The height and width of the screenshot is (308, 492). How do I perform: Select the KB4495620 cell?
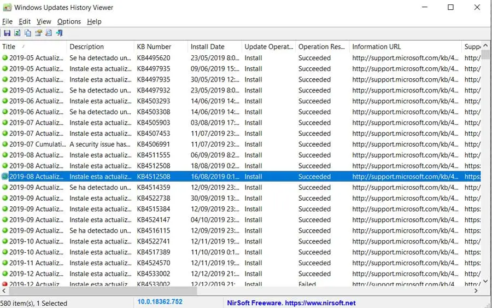point(154,58)
